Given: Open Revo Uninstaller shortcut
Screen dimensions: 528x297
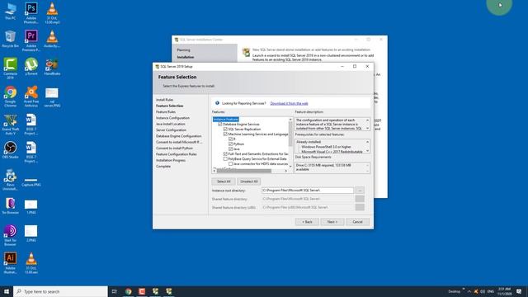Looking at the screenshot, I should pos(10,180).
